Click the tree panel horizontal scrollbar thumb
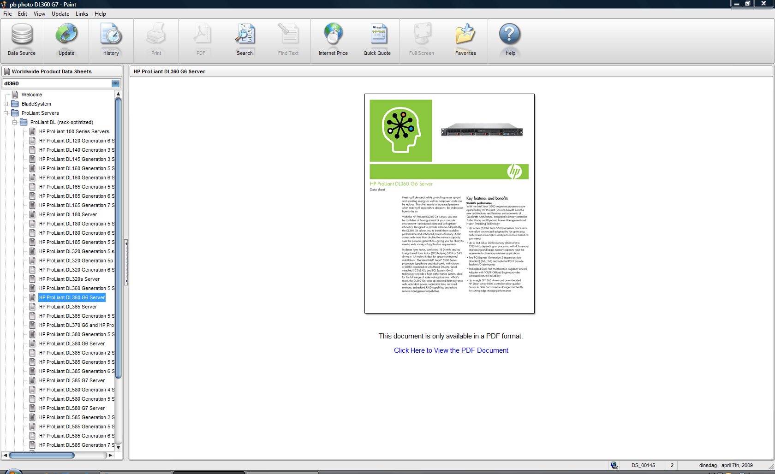 (x=42, y=455)
